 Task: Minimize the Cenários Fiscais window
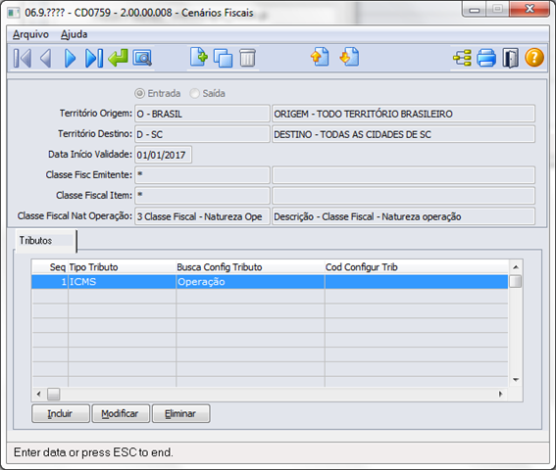[x=474, y=10]
